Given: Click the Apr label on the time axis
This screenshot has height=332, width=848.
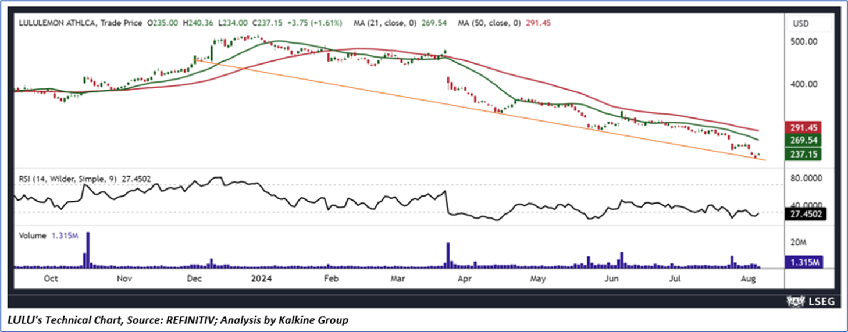Looking at the screenshot, I should pos(464,279).
